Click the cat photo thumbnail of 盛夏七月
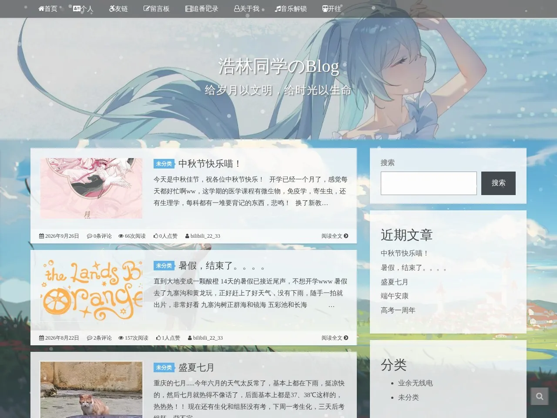557x418 pixels. 91,390
